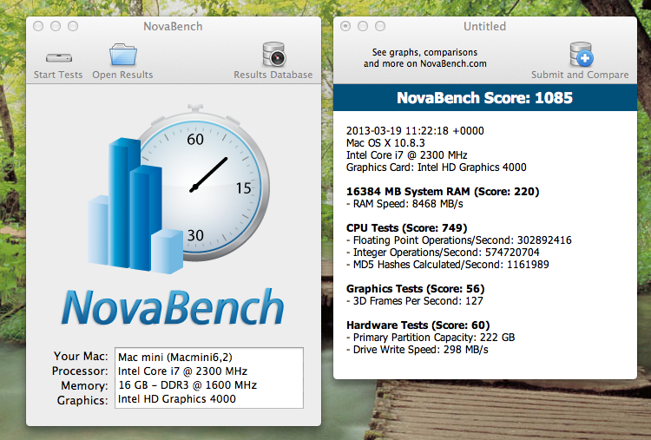
Task: Click the Open Results label
Action: 122,75
